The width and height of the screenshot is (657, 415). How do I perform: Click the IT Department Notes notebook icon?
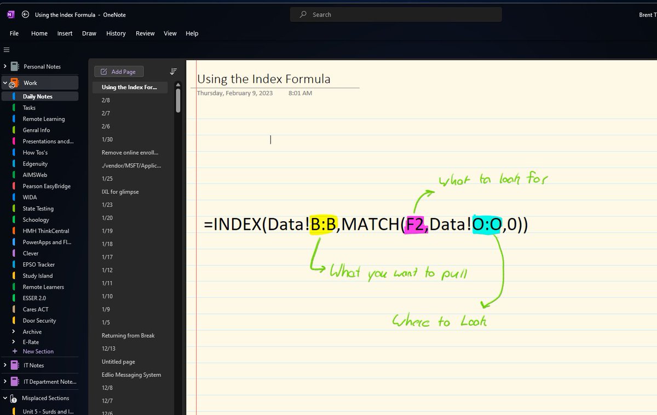pyautogui.click(x=15, y=382)
